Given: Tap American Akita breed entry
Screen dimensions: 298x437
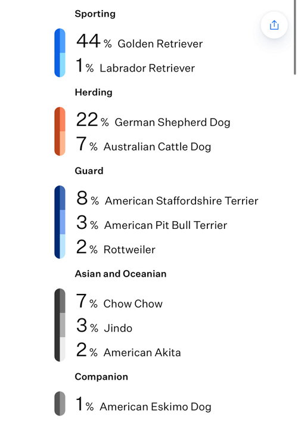Looking at the screenshot, I should 128,351.
